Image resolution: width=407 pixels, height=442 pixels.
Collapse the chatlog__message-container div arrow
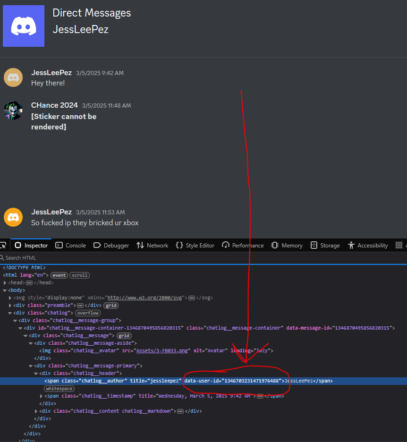[x=20, y=328]
